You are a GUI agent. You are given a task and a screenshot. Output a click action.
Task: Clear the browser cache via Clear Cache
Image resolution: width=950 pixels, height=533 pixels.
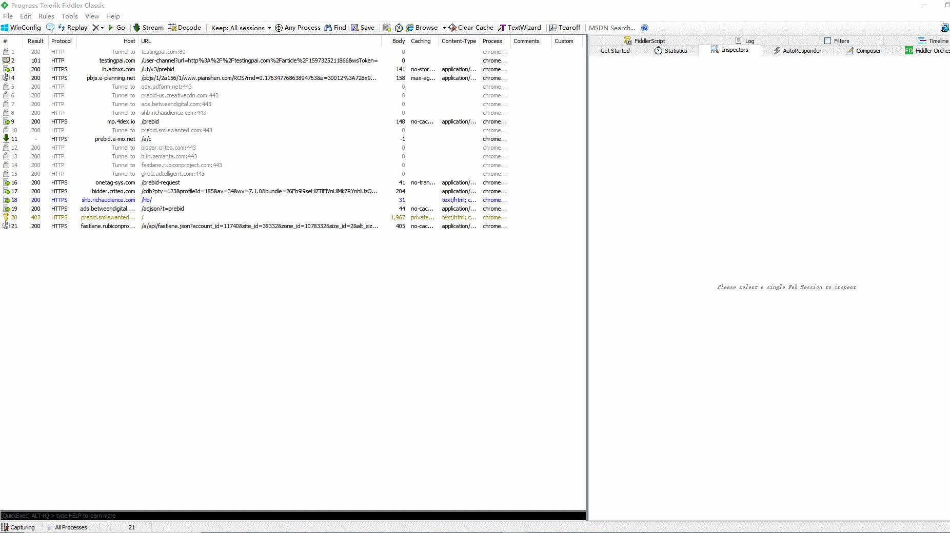(471, 28)
